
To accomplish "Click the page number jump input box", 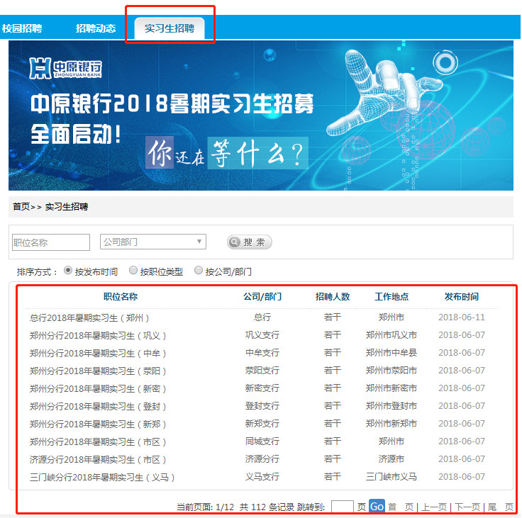I will pos(343,507).
